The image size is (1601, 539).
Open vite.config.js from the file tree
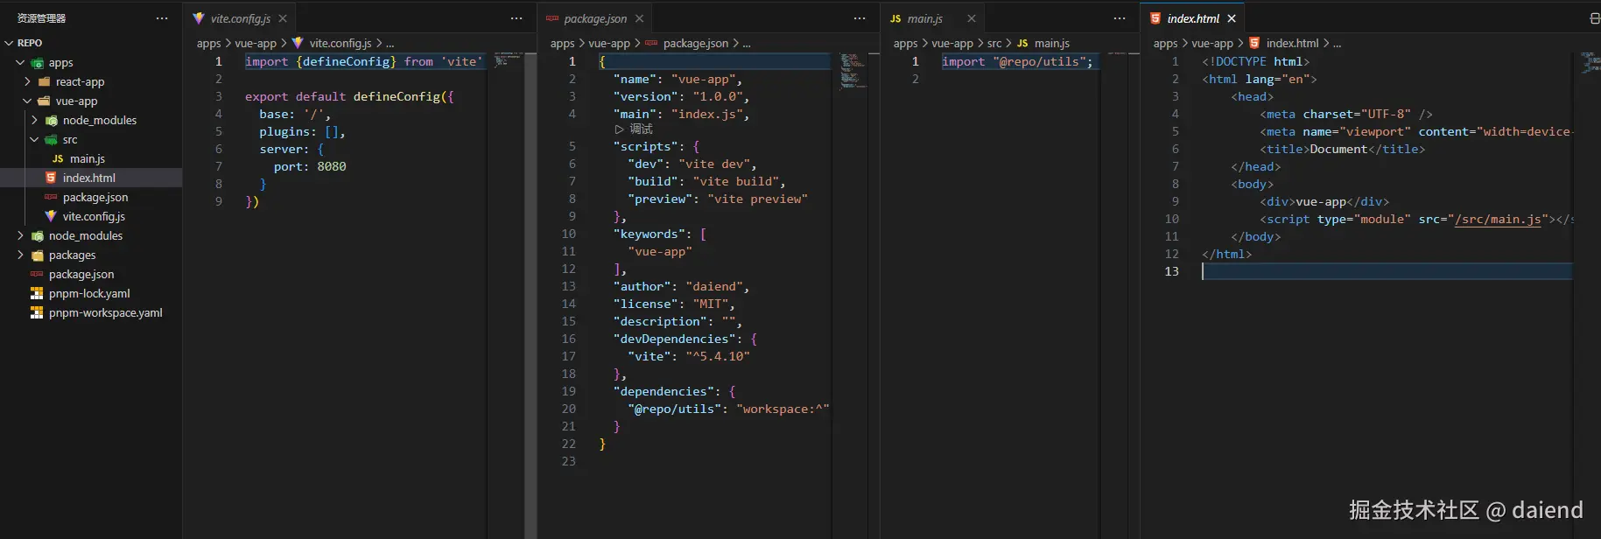point(94,216)
